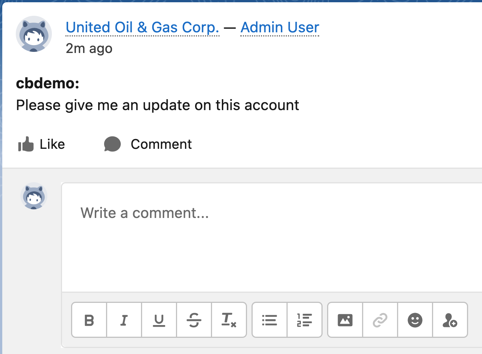The height and width of the screenshot is (354, 482).
Task: Insert a numbered list
Action: click(x=305, y=320)
